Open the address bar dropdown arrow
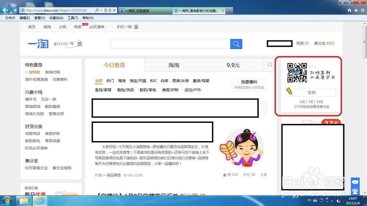 [x=101, y=10]
